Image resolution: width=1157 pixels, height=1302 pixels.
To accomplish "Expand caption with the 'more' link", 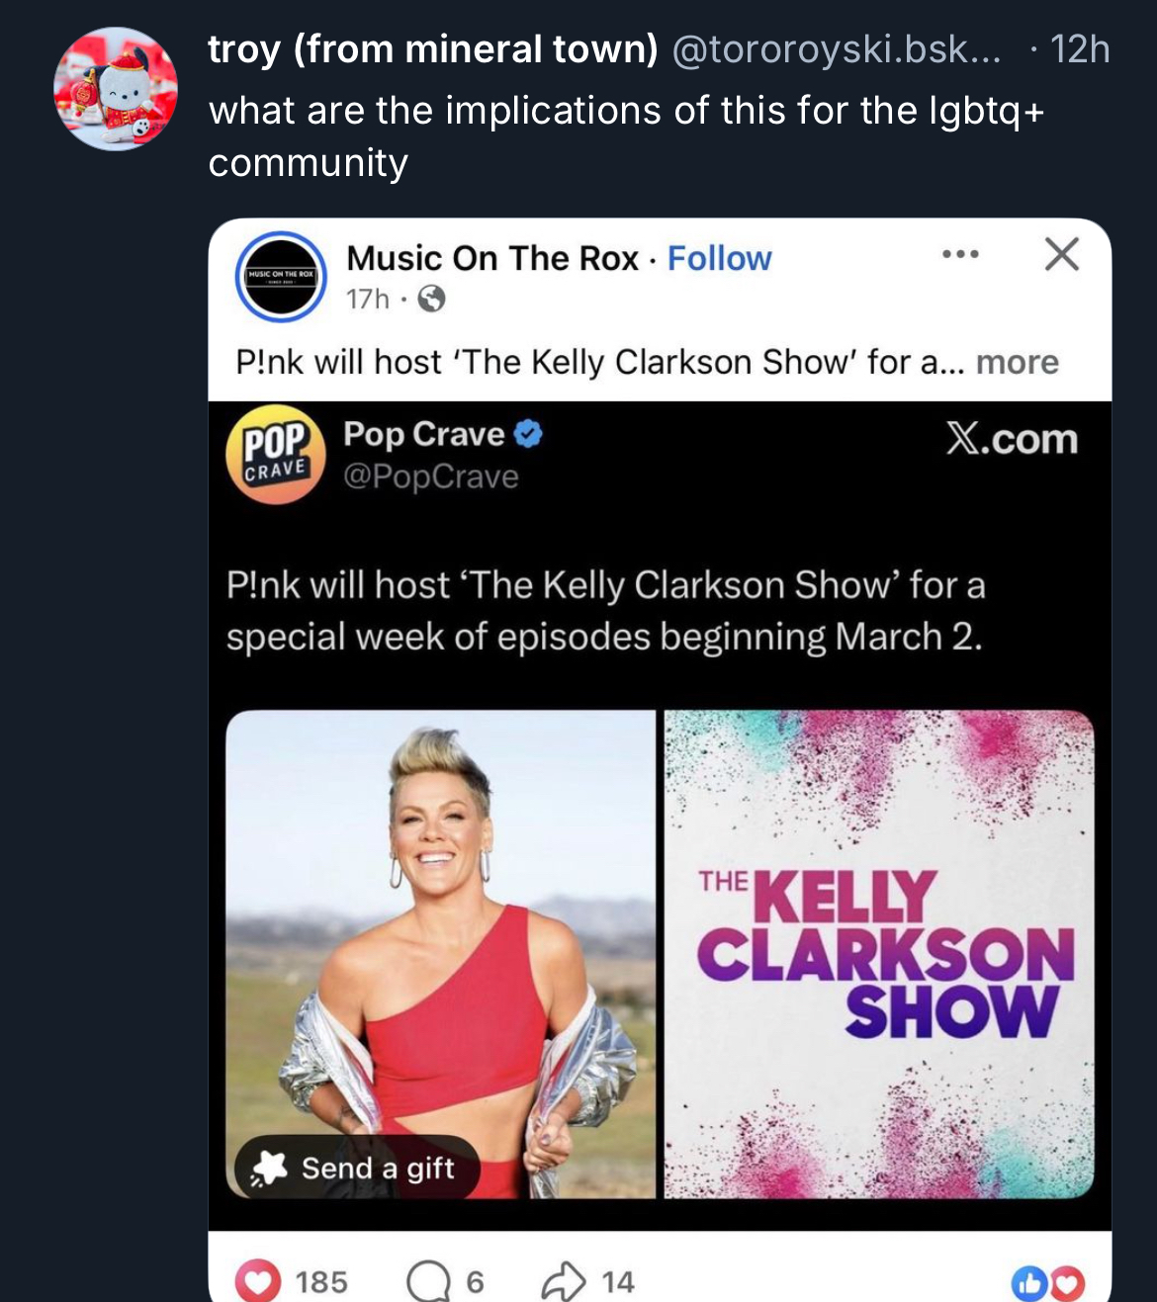I will pyautogui.click(x=1017, y=362).
